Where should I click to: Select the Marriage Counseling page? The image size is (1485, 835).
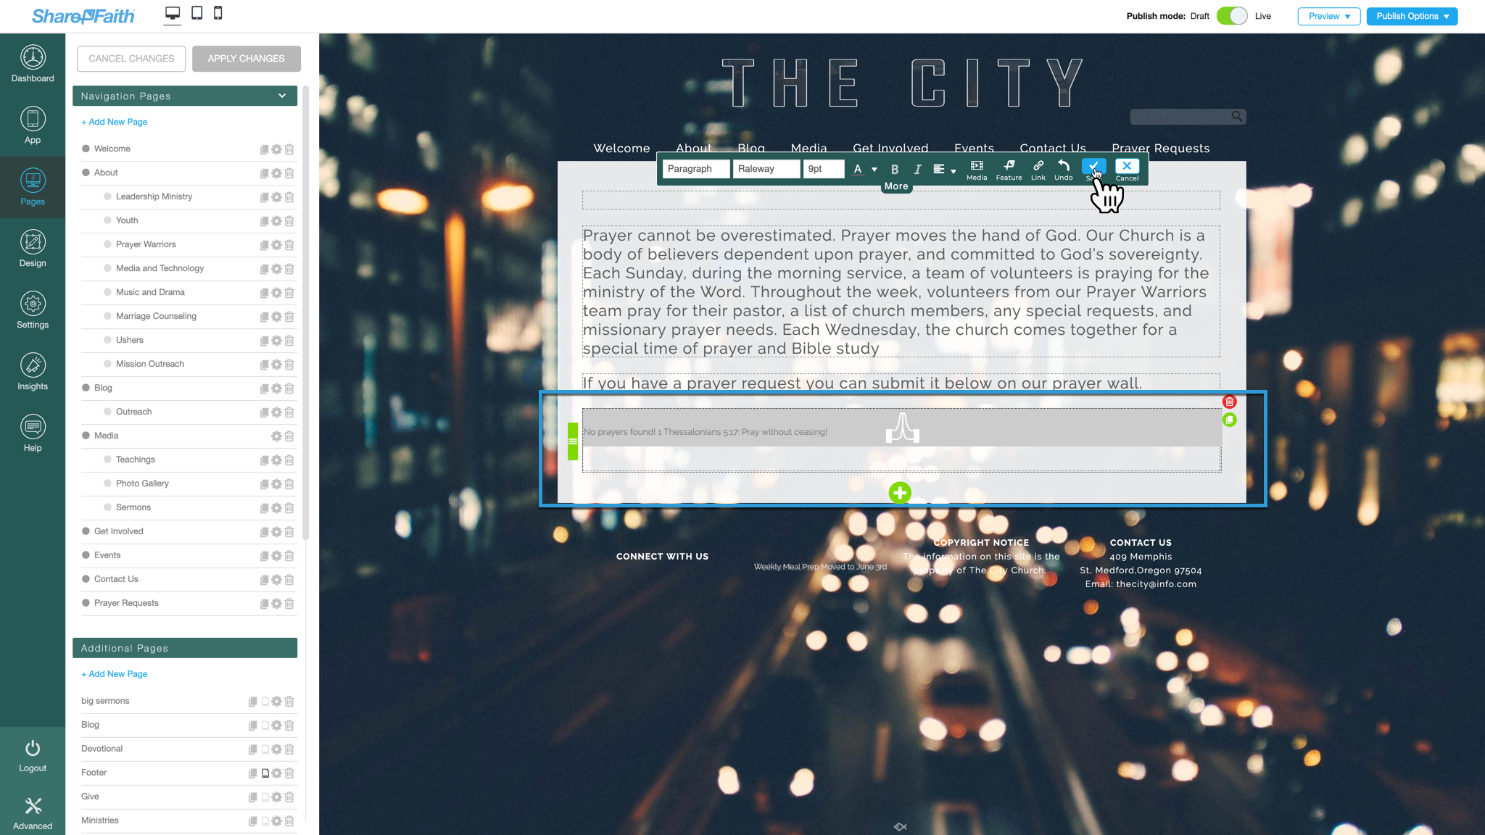(x=156, y=316)
